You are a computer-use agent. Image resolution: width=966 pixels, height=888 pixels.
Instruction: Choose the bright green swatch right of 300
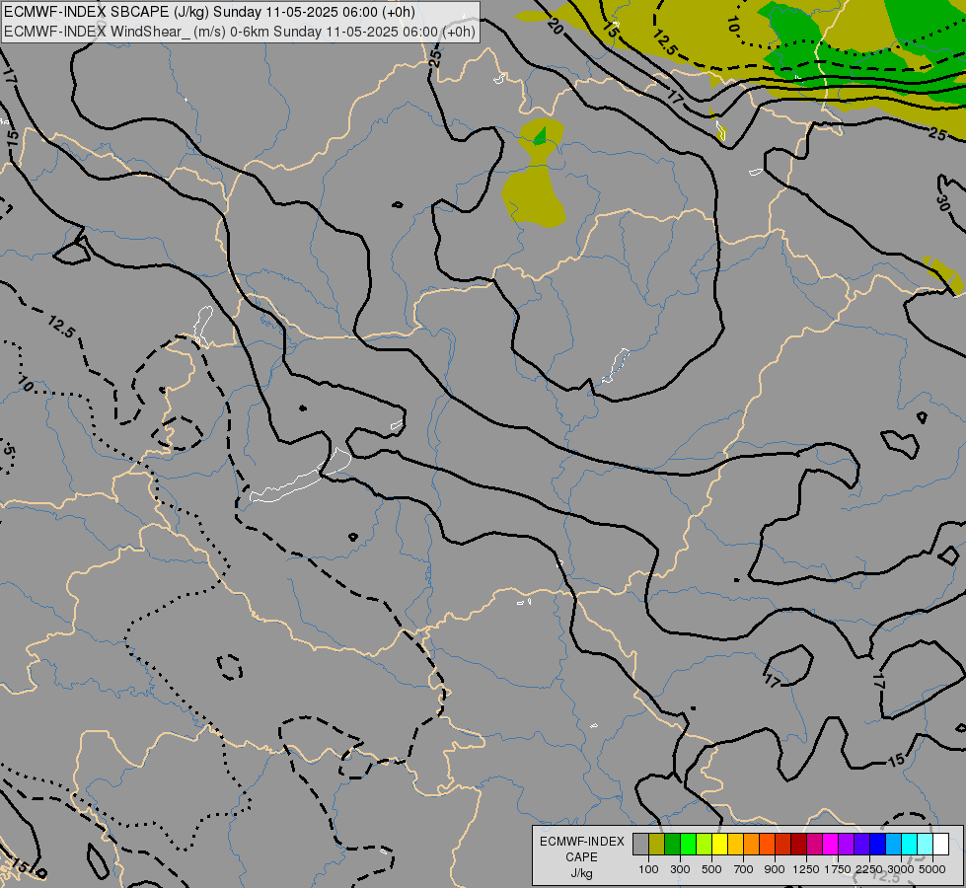pyautogui.click(x=688, y=845)
